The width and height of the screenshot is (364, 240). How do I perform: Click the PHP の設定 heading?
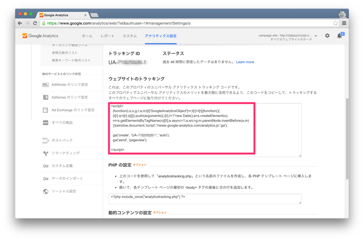[x=120, y=165]
